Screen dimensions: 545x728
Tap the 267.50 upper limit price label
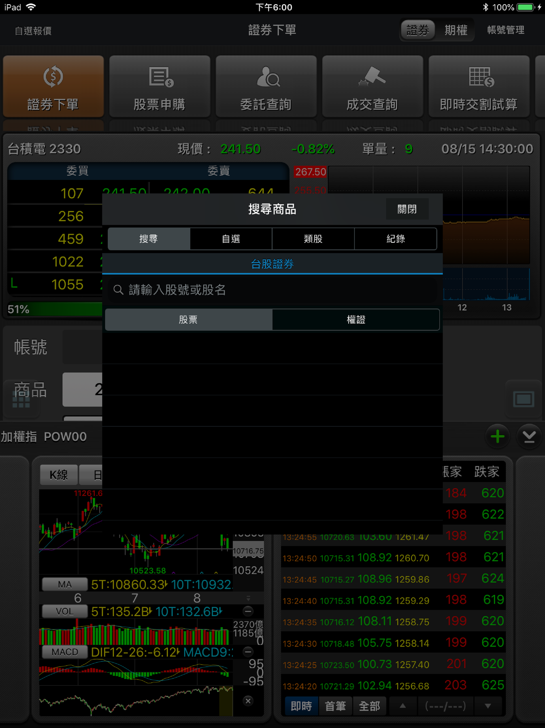[x=310, y=172]
